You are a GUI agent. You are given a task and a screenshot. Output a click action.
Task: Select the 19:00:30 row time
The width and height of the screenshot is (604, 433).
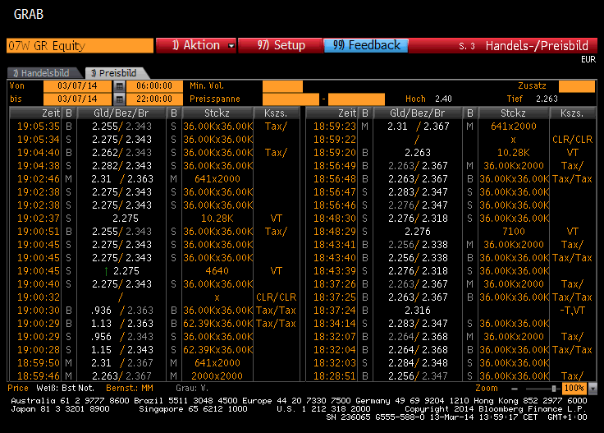tap(39, 311)
